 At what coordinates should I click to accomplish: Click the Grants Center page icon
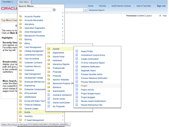point(49,99)
